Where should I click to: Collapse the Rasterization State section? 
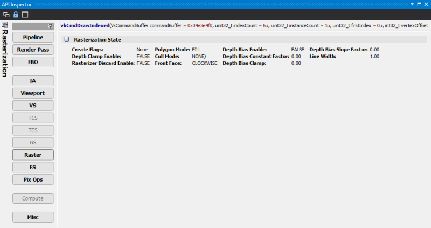(x=66, y=39)
